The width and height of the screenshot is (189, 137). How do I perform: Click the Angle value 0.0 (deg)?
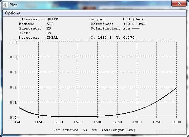[133, 19]
